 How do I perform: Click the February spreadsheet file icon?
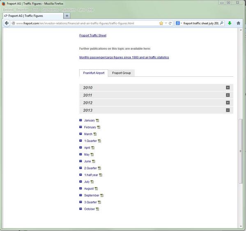(99, 127)
